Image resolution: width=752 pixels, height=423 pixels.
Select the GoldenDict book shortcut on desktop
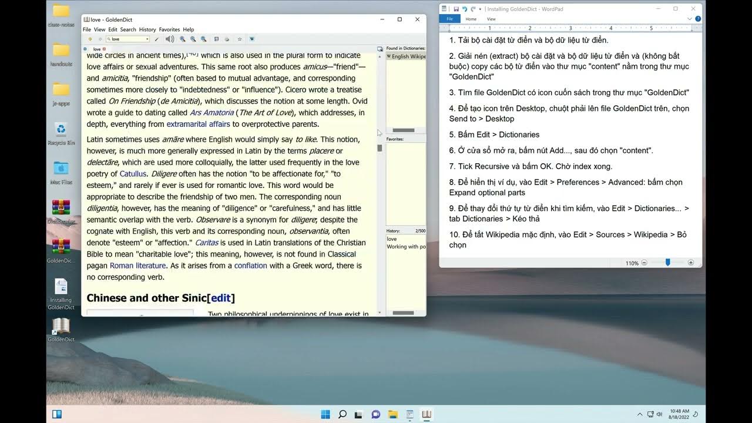[61, 330]
